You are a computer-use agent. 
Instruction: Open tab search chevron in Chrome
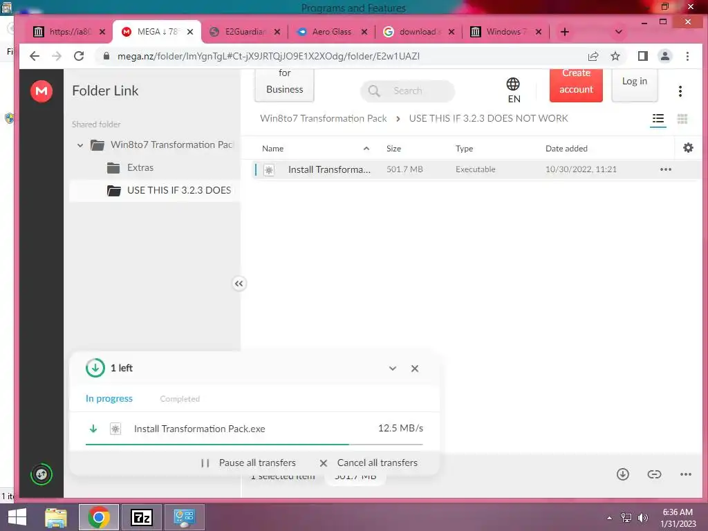point(619,32)
